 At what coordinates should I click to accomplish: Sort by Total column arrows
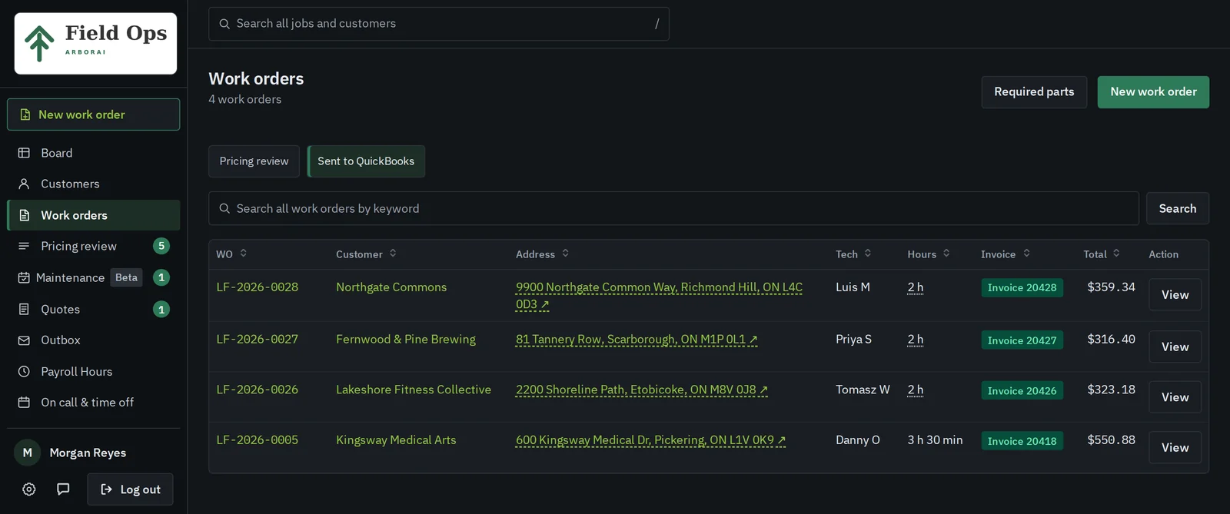pos(1116,253)
